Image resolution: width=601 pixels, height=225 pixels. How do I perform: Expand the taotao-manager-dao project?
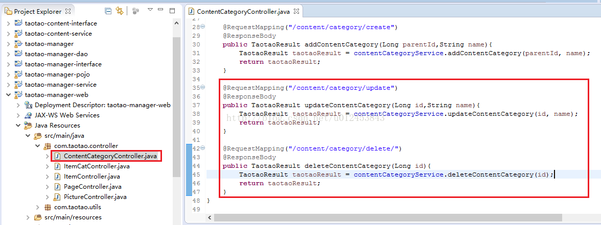(8, 54)
